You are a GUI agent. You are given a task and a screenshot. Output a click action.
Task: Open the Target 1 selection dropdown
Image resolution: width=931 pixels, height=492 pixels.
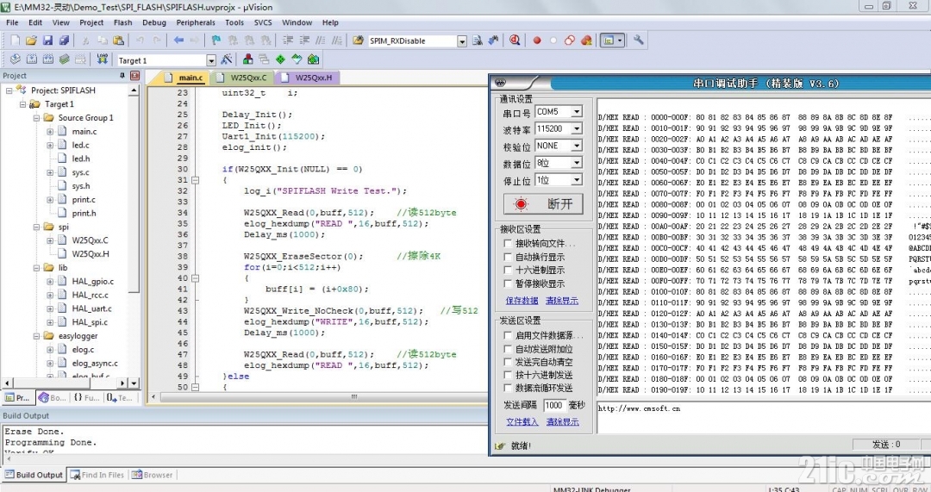[x=211, y=60]
